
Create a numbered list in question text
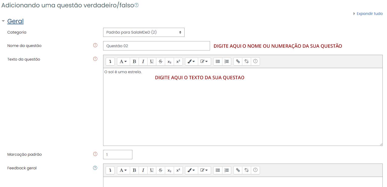[226, 61]
